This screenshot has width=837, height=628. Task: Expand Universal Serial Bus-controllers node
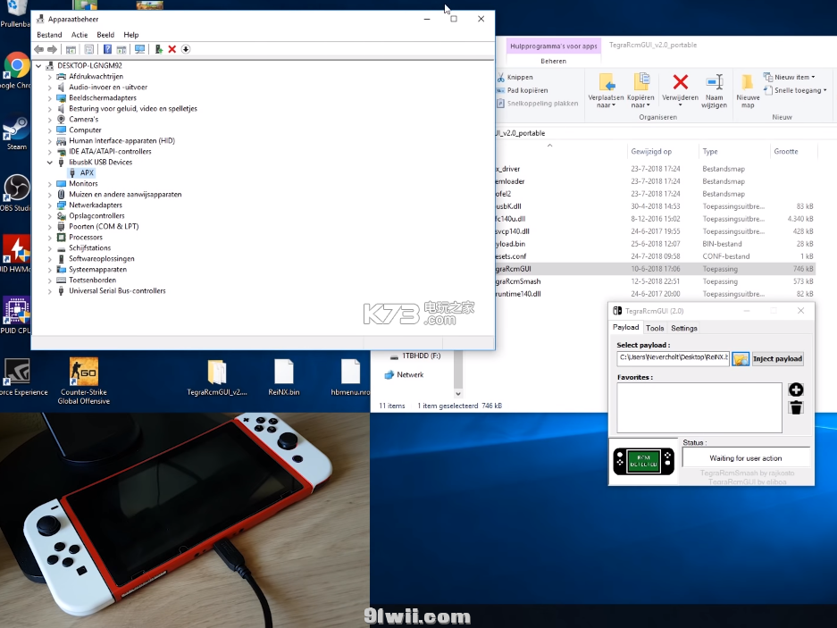[x=50, y=291]
